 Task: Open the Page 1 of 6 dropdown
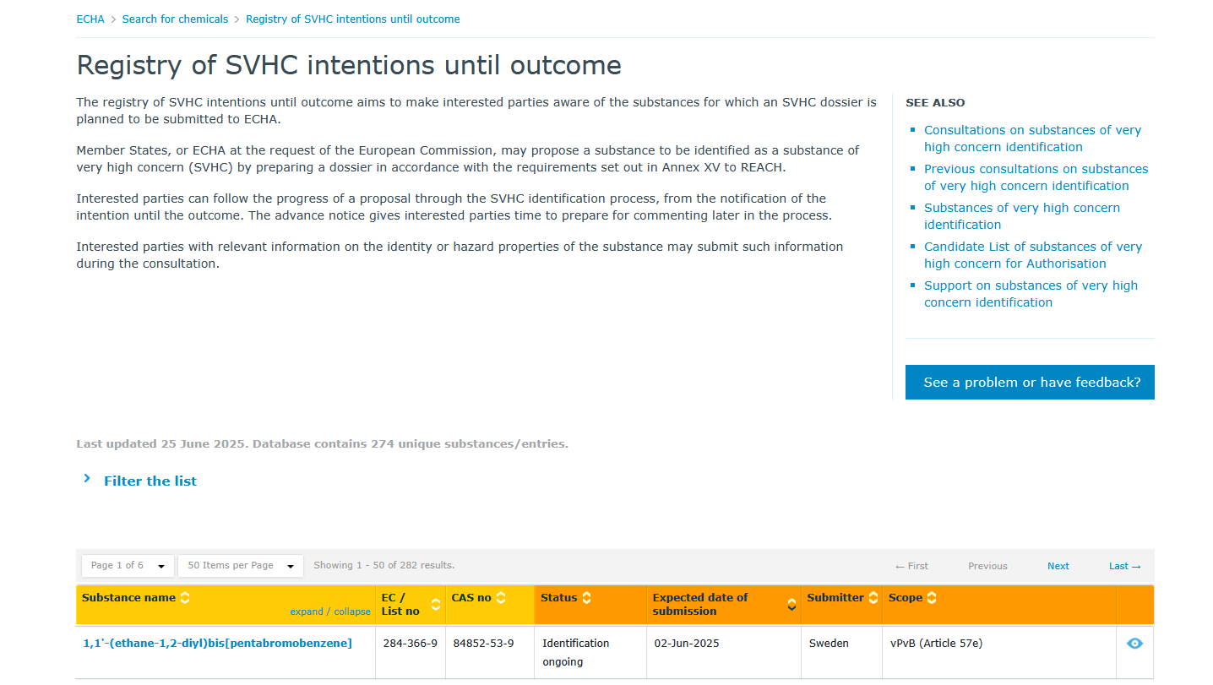click(128, 566)
